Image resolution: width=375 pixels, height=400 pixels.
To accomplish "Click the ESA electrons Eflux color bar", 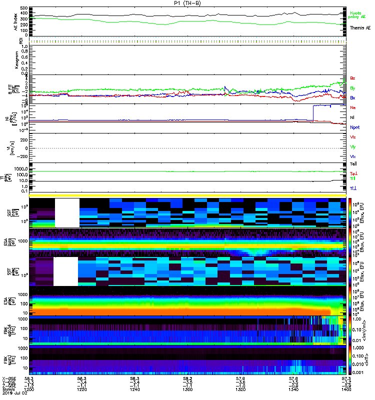I will tap(350, 301).
